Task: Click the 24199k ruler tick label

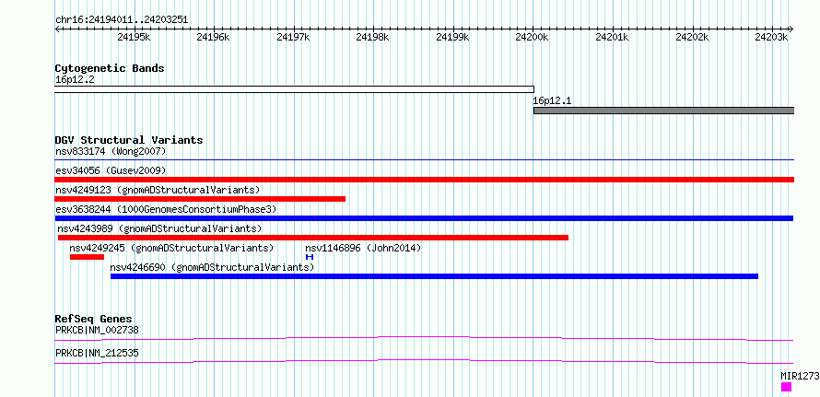Action: (453, 37)
